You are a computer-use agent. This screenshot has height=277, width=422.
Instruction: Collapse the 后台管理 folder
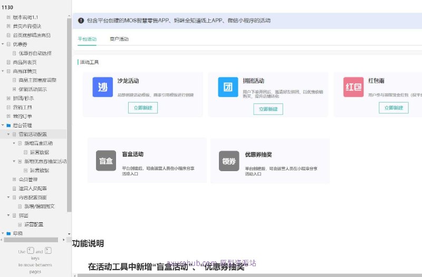coord(3,125)
